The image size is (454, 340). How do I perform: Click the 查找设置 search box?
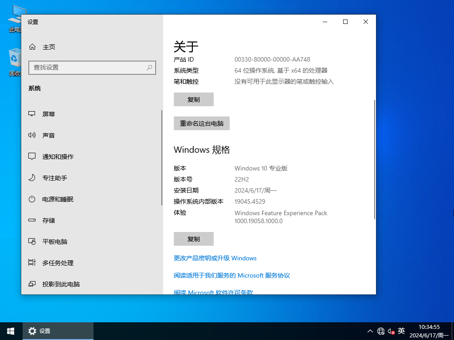(x=92, y=67)
